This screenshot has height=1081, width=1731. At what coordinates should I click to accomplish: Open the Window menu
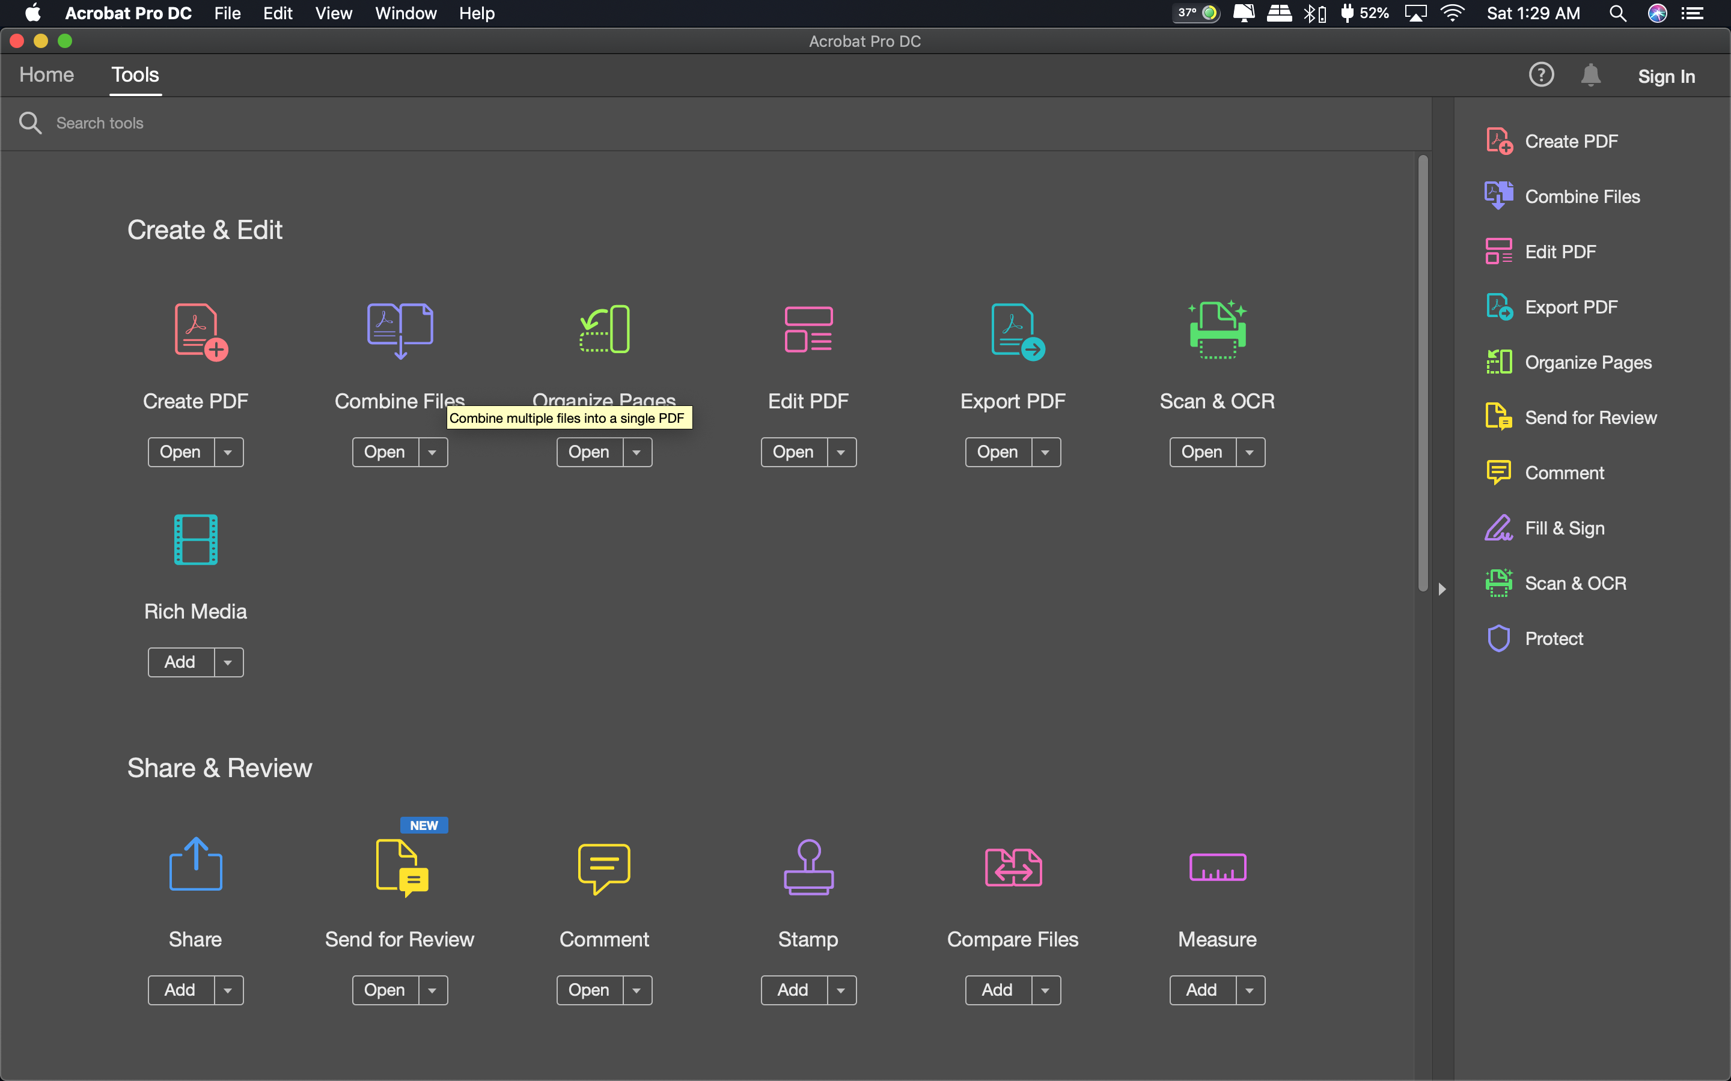click(x=406, y=13)
